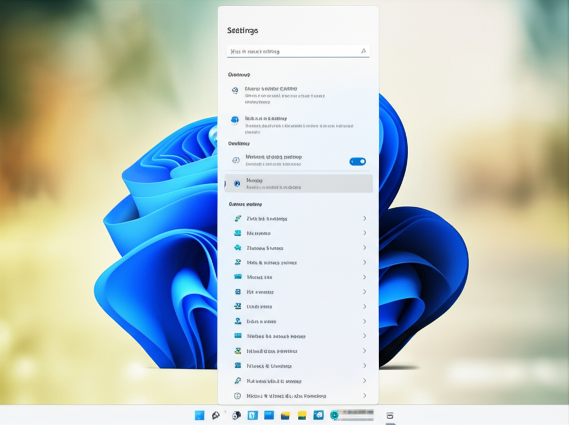Click the clock icon beside the toggle switch row

236,160
